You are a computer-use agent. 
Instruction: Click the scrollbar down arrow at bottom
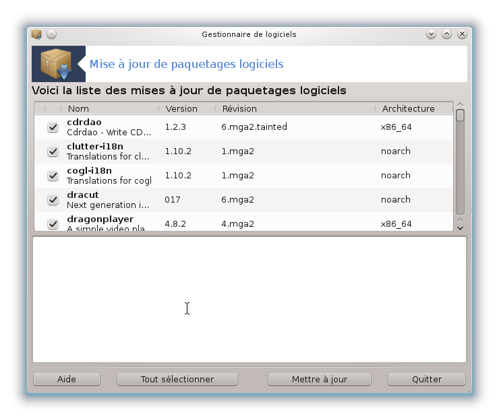(460, 228)
